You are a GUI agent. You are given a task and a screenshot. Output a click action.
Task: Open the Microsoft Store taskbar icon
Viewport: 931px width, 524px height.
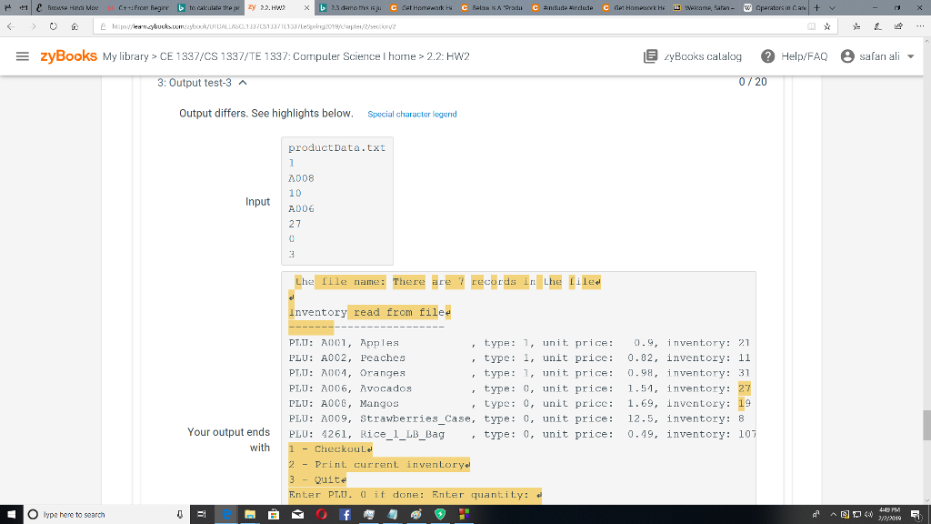click(x=272, y=515)
